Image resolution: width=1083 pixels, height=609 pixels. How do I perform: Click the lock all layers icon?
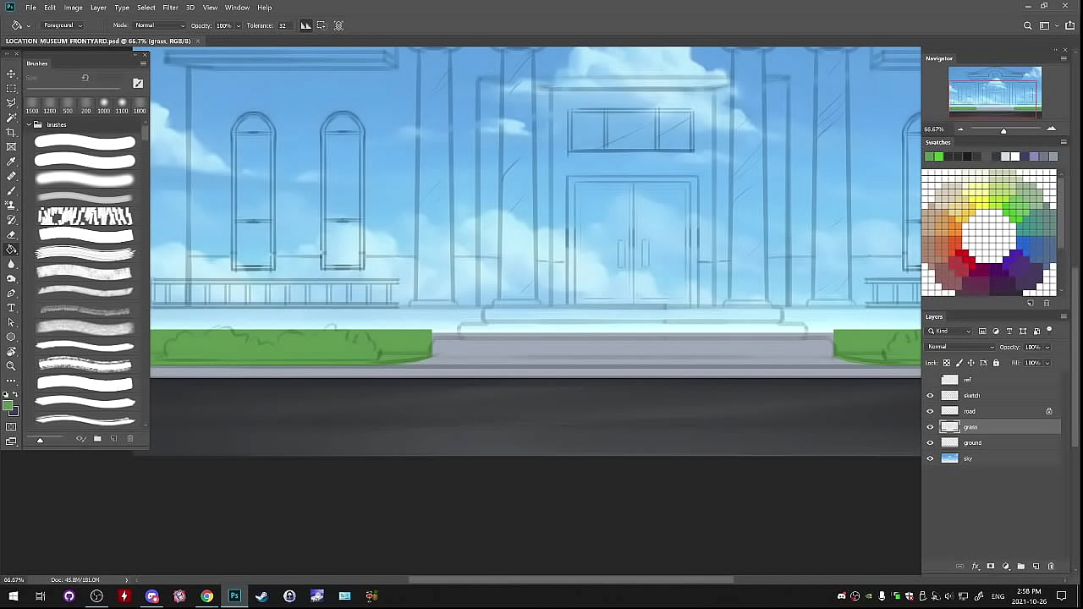(x=996, y=363)
